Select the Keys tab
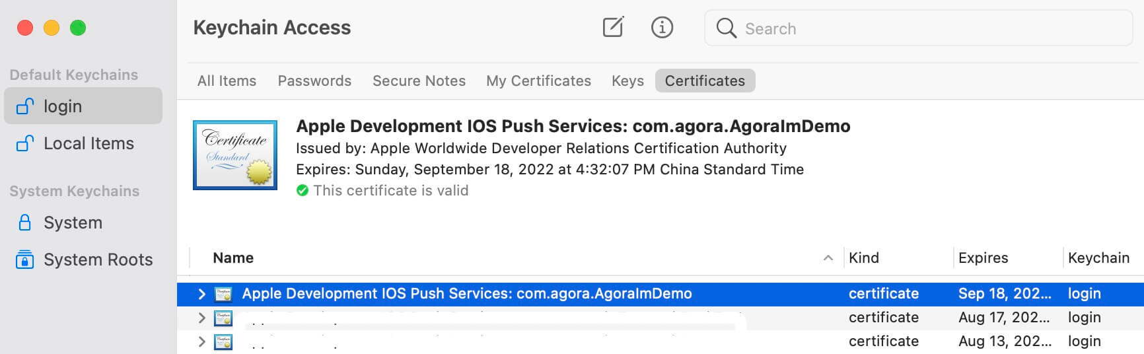 [627, 81]
